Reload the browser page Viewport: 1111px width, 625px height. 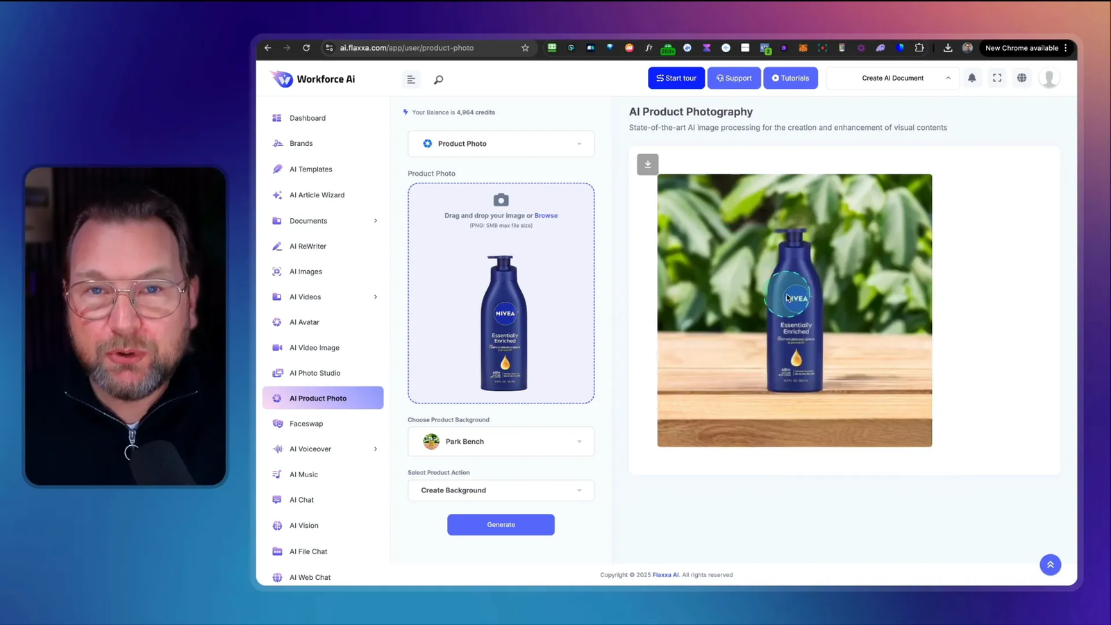coord(306,48)
